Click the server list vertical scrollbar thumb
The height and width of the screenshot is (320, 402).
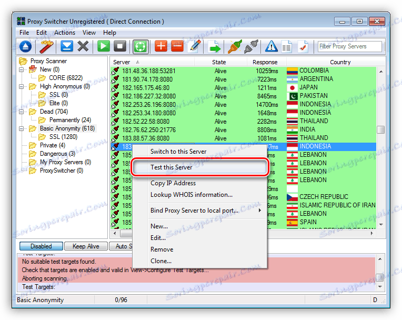pos(381,130)
